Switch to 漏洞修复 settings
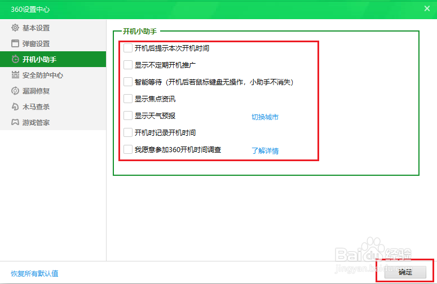 coord(53,91)
